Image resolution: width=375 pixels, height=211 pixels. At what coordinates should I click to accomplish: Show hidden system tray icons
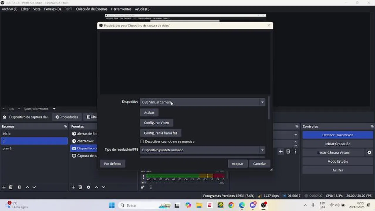click(305, 205)
